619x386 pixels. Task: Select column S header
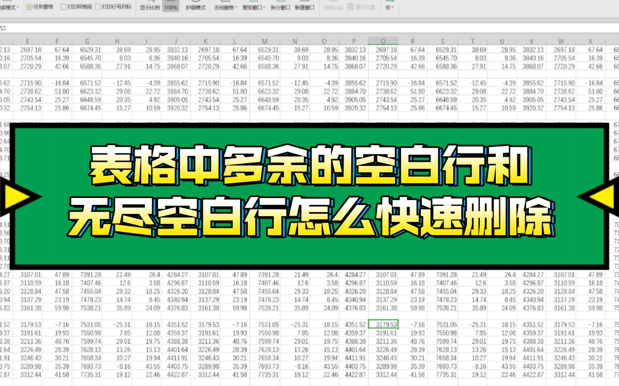coord(443,41)
